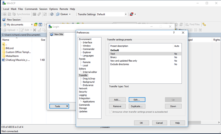Click the file filter icon beside My documents
This screenshot has width=221, height=134.
click(x=40, y=25)
